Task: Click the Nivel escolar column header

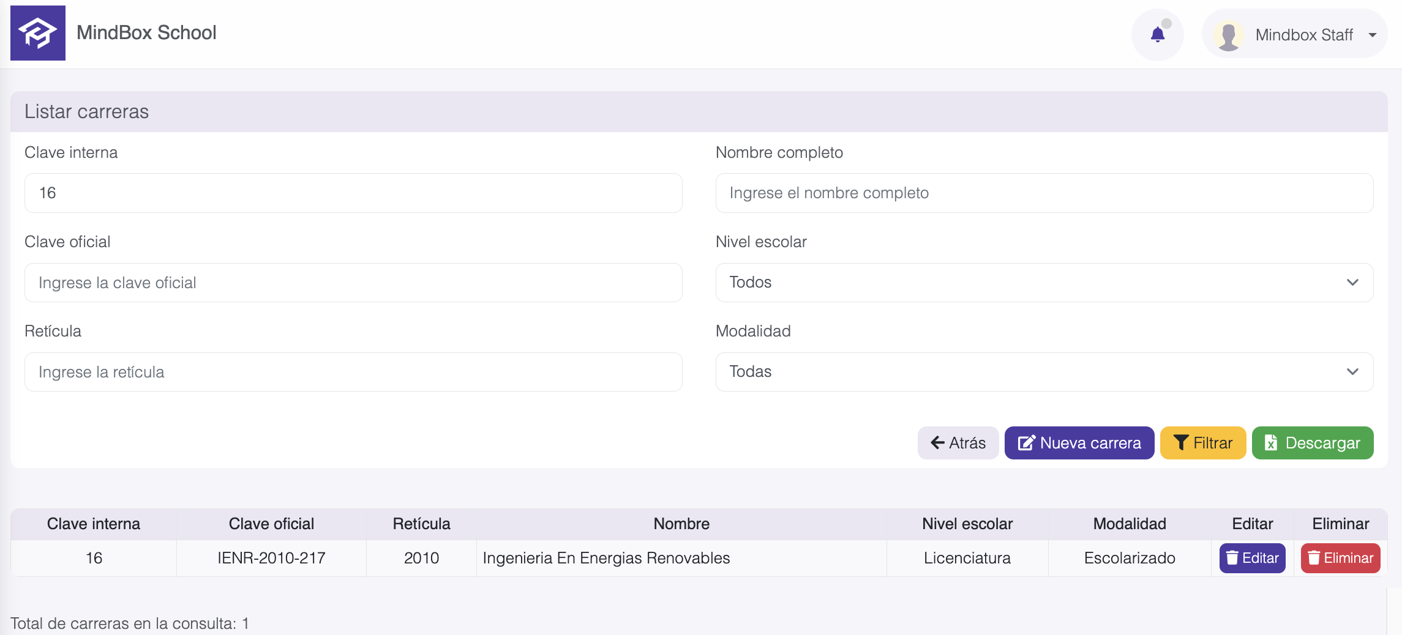Action: pyautogui.click(x=967, y=524)
